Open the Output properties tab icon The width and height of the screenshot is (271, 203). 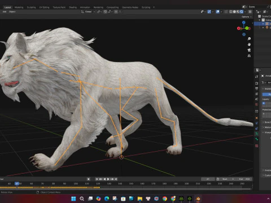tap(257, 89)
